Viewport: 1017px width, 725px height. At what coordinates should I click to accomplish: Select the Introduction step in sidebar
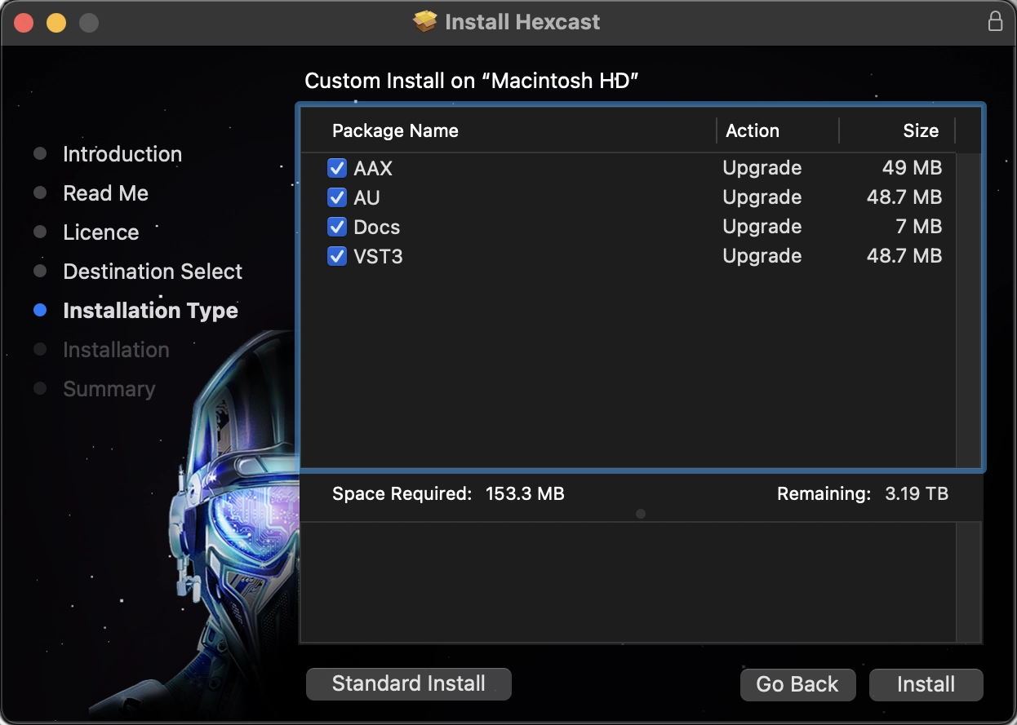coord(122,154)
